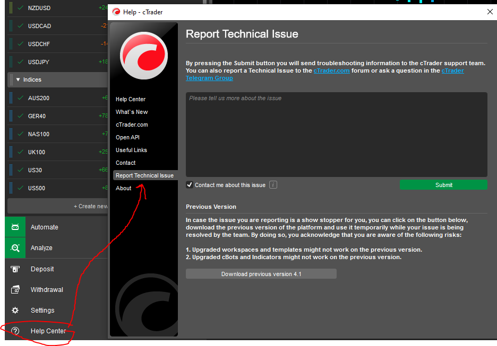Select the USDCAD symbol row
Screen dimensions: 497x346
[x=58, y=26]
